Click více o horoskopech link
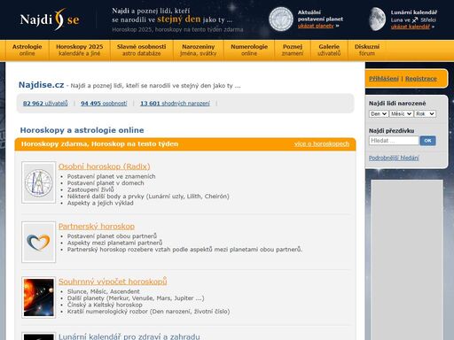Image resolution: width=454 pixels, height=340 pixels. pos(322,143)
